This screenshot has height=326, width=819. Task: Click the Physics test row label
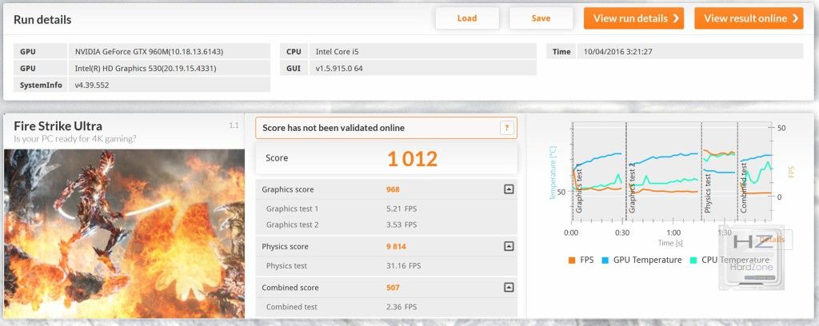pyautogui.click(x=287, y=265)
